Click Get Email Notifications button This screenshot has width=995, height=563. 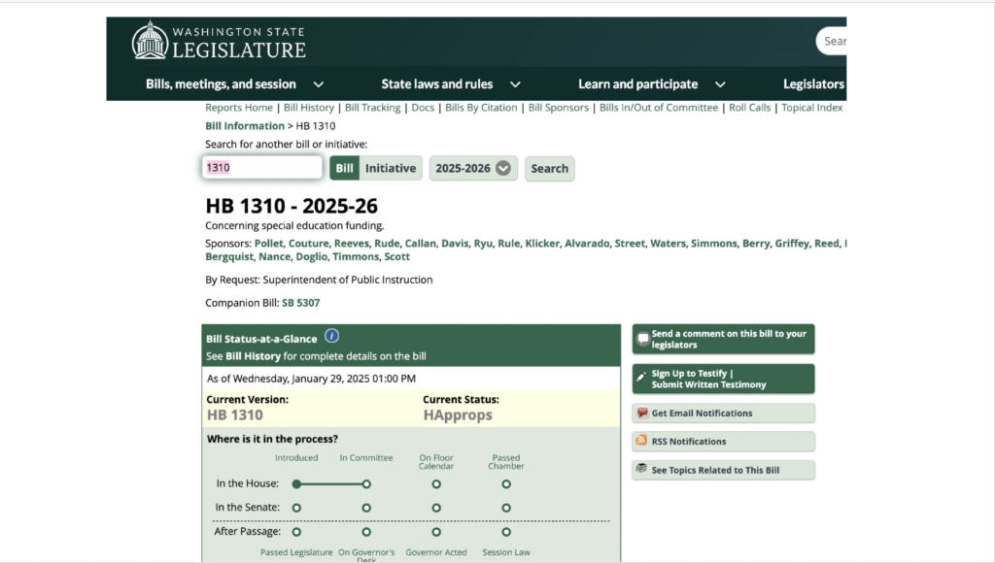click(723, 414)
